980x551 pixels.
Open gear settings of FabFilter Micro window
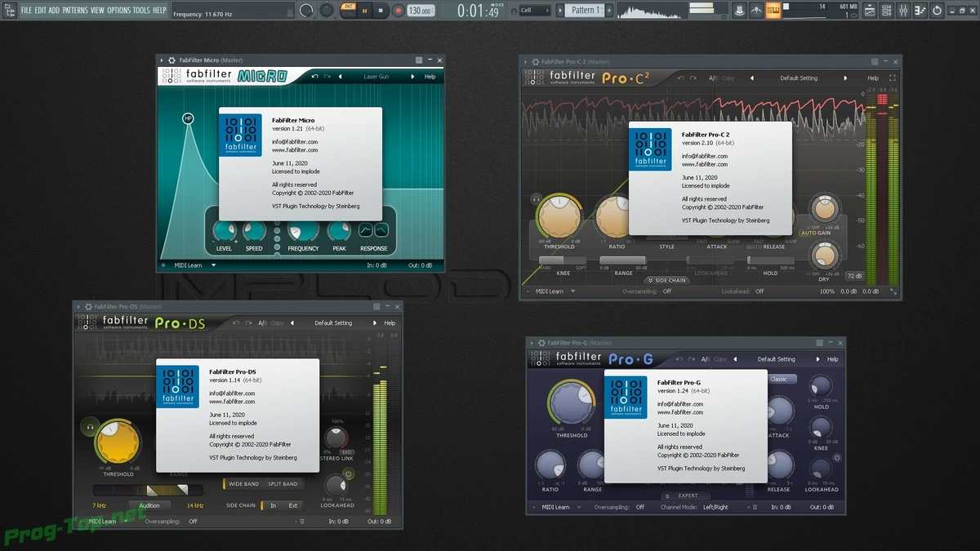click(171, 60)
